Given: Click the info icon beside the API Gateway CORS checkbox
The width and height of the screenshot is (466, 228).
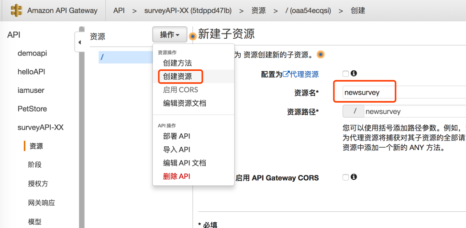Looking at the screenshot, I should point(354,177).
